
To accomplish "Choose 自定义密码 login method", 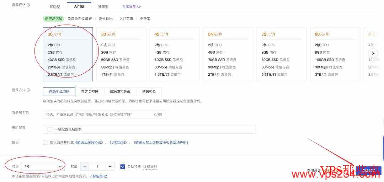I will tap(90, 92).
